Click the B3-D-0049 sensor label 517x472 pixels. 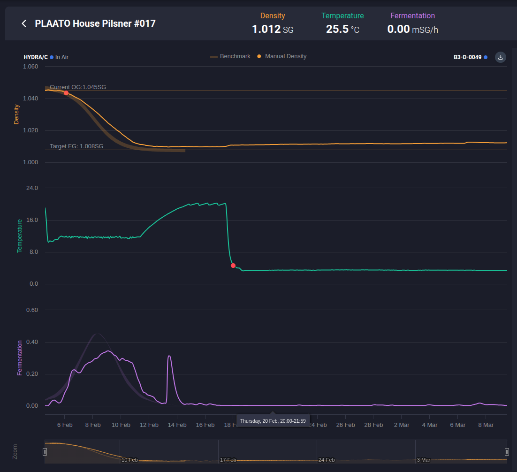coord(467,57)
